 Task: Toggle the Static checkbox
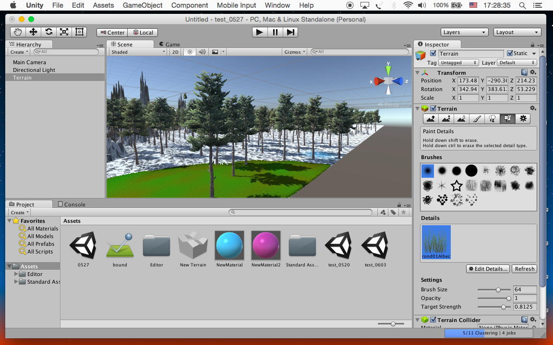coord(510,53)
